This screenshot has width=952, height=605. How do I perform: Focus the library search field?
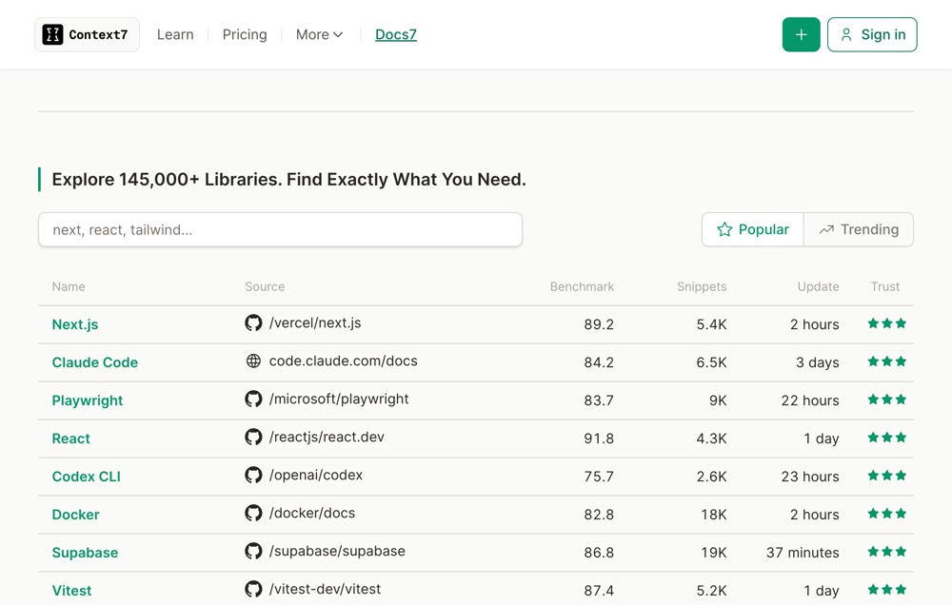(x=280, y=229)
